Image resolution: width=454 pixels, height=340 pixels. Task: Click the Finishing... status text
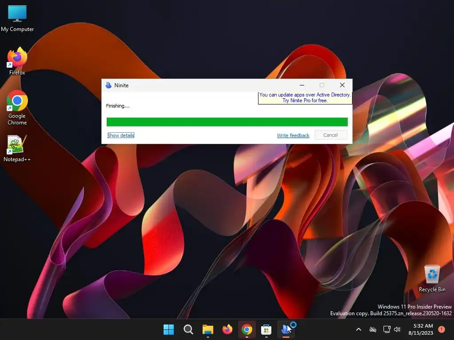pos(117,106)
